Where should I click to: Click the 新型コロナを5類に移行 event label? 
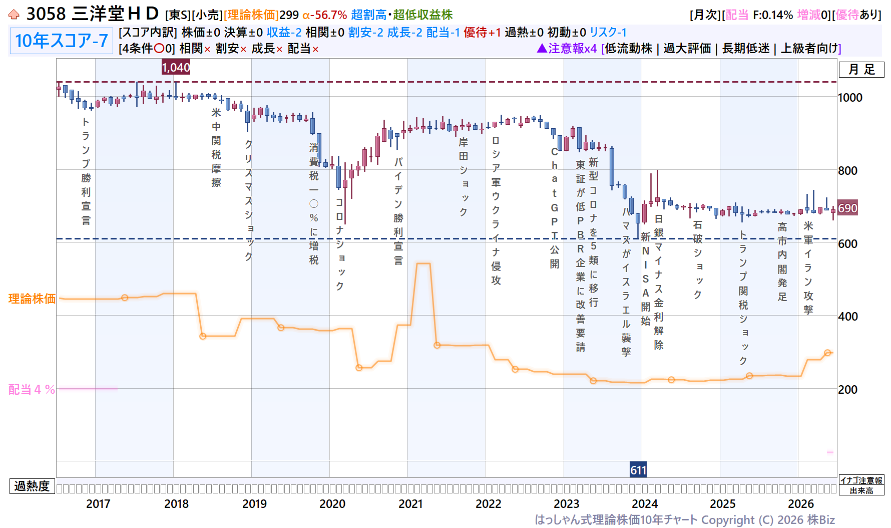click(594, 232)
